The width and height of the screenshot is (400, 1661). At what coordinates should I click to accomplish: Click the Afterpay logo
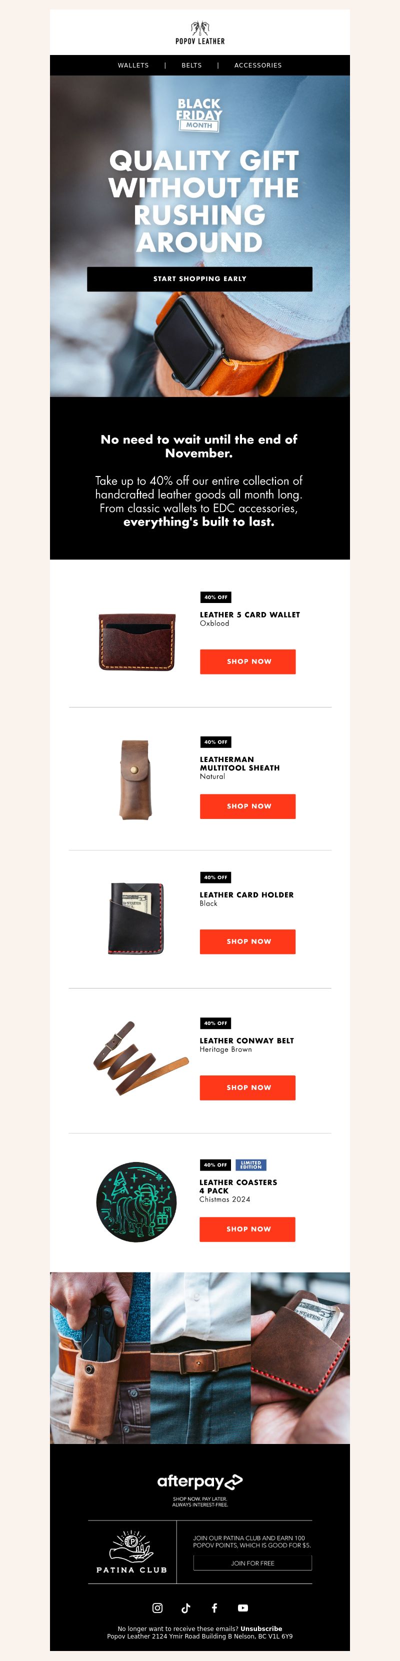tap(200, 1480)
